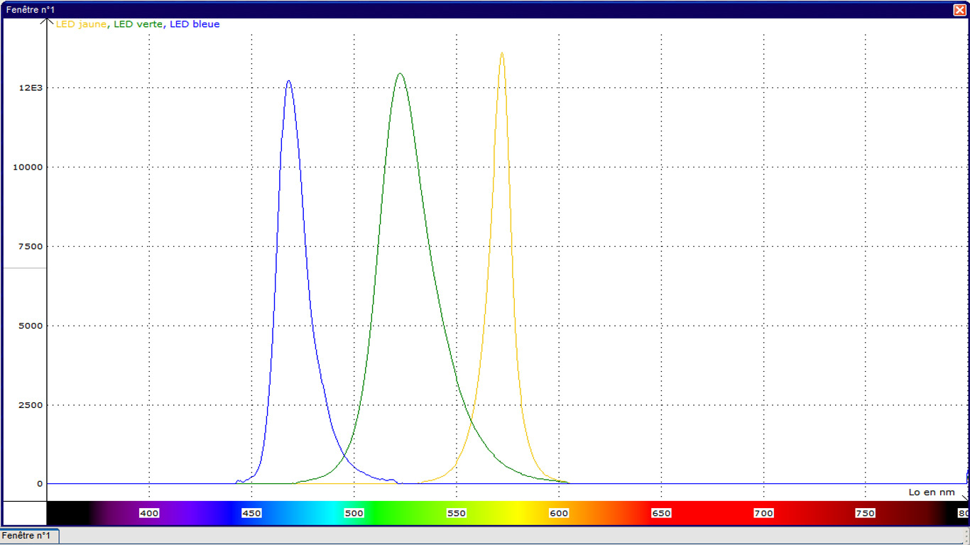Click the Fenêtre n°1 title bar text
970x545 pixels.
[x=30, y=10]
